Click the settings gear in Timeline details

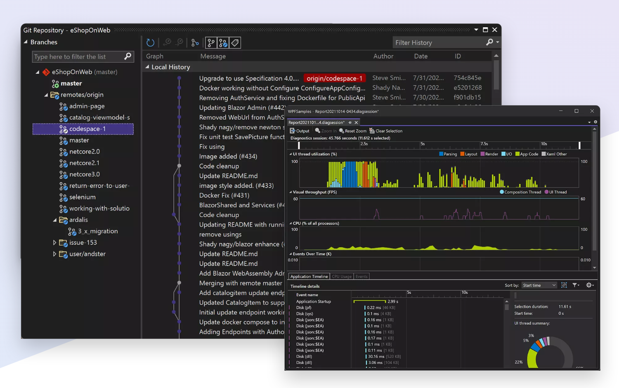pos(590,285)
